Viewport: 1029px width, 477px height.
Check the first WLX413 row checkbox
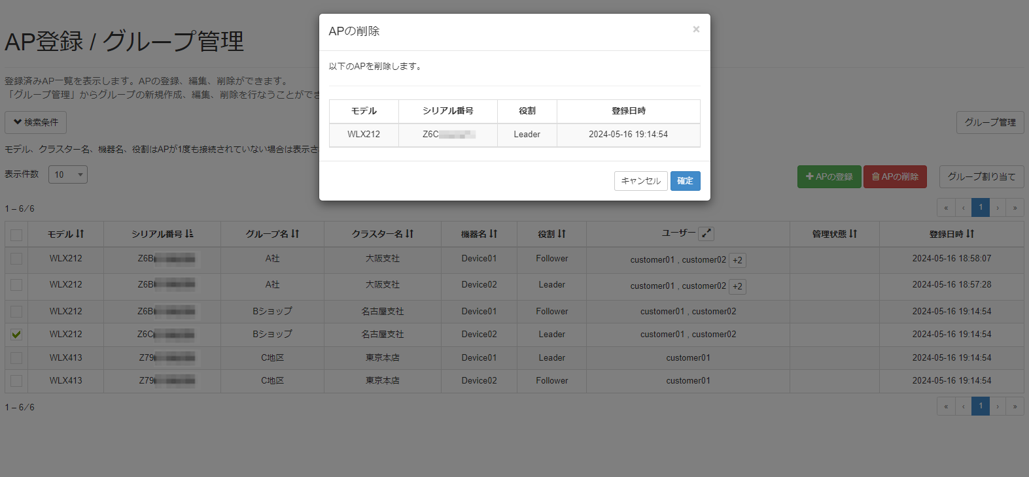(x=16, y=358)
